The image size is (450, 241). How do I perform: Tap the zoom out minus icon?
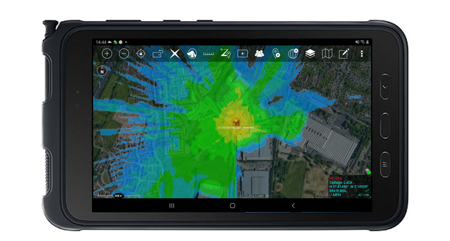tap(124, 53)
